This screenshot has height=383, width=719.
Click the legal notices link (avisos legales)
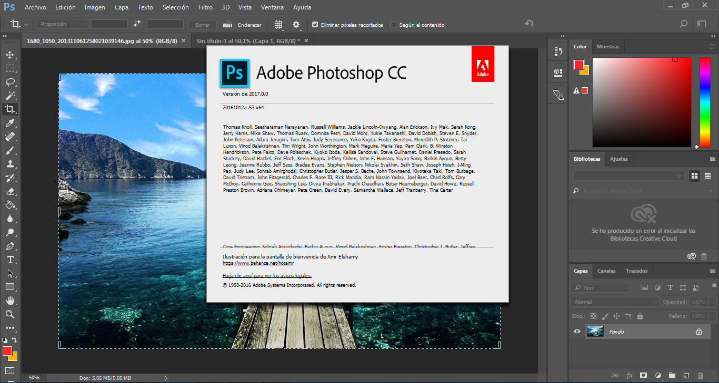(267, 275)
